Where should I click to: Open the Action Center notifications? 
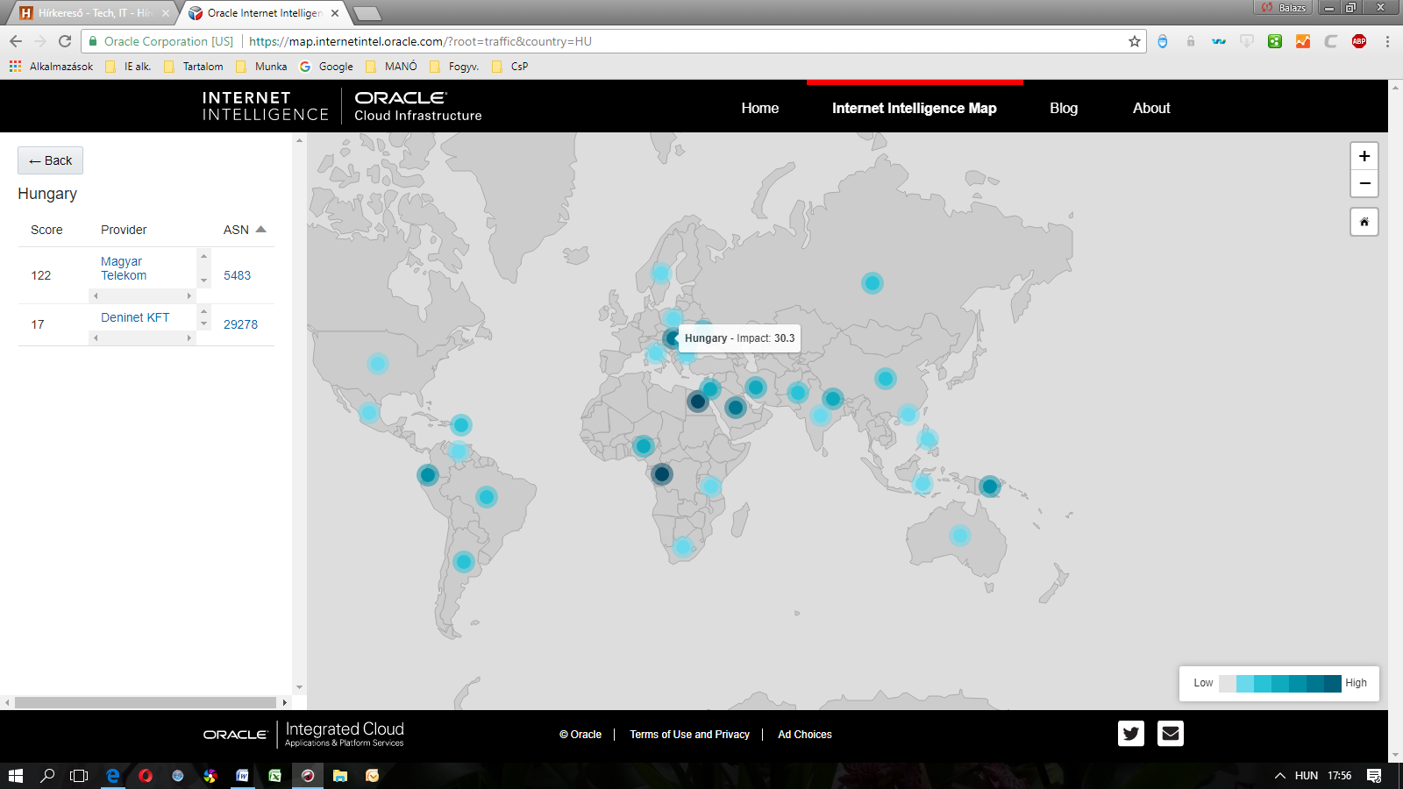click(1374, 775)
